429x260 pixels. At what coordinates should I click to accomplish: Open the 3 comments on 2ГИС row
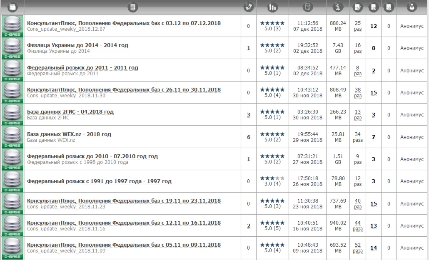pyautogui.click(x=248, y=115)
